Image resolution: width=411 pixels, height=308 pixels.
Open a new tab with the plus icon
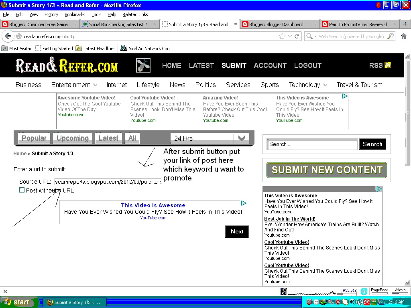(x=405, y=24)
